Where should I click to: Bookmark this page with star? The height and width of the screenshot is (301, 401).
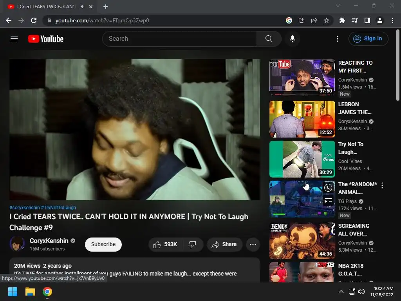click(x=327, y=20)
